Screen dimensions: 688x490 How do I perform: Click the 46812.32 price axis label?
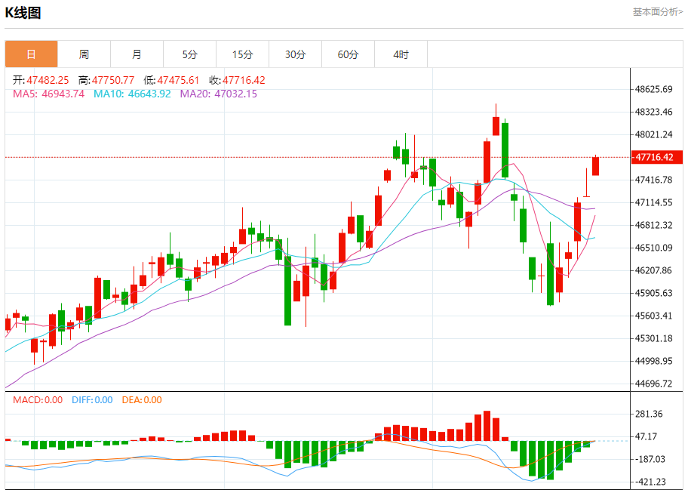coord(654,225)
